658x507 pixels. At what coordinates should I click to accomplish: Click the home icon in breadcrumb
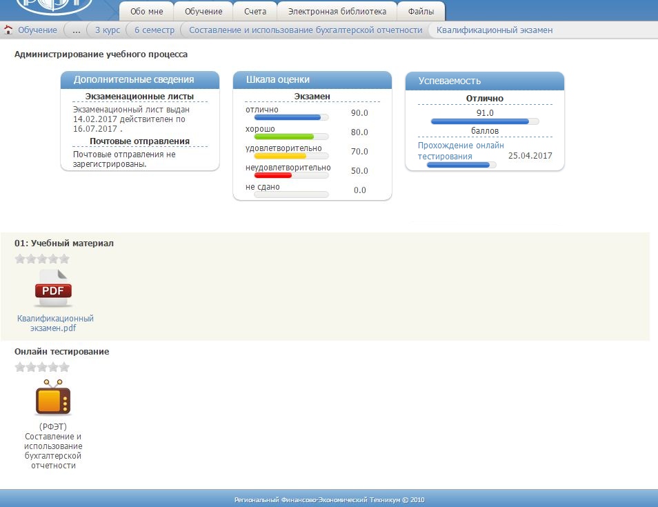[x=8, y=30]
